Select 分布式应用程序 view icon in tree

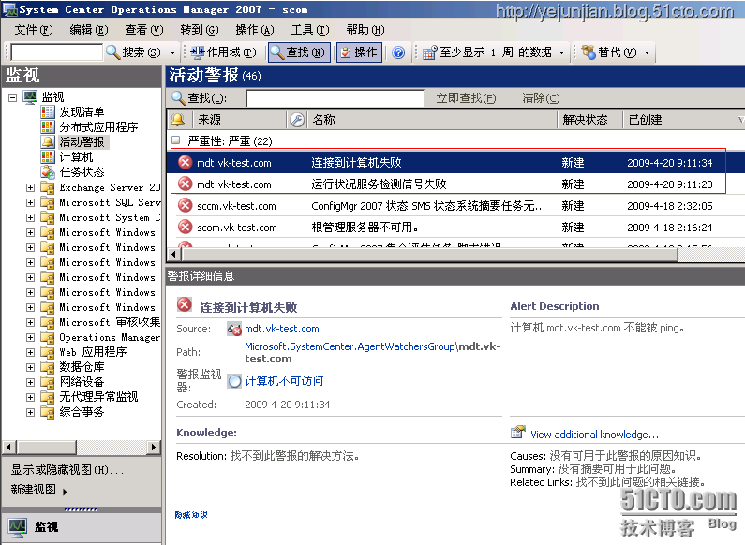pyautogui.click(x=48, y=127)
